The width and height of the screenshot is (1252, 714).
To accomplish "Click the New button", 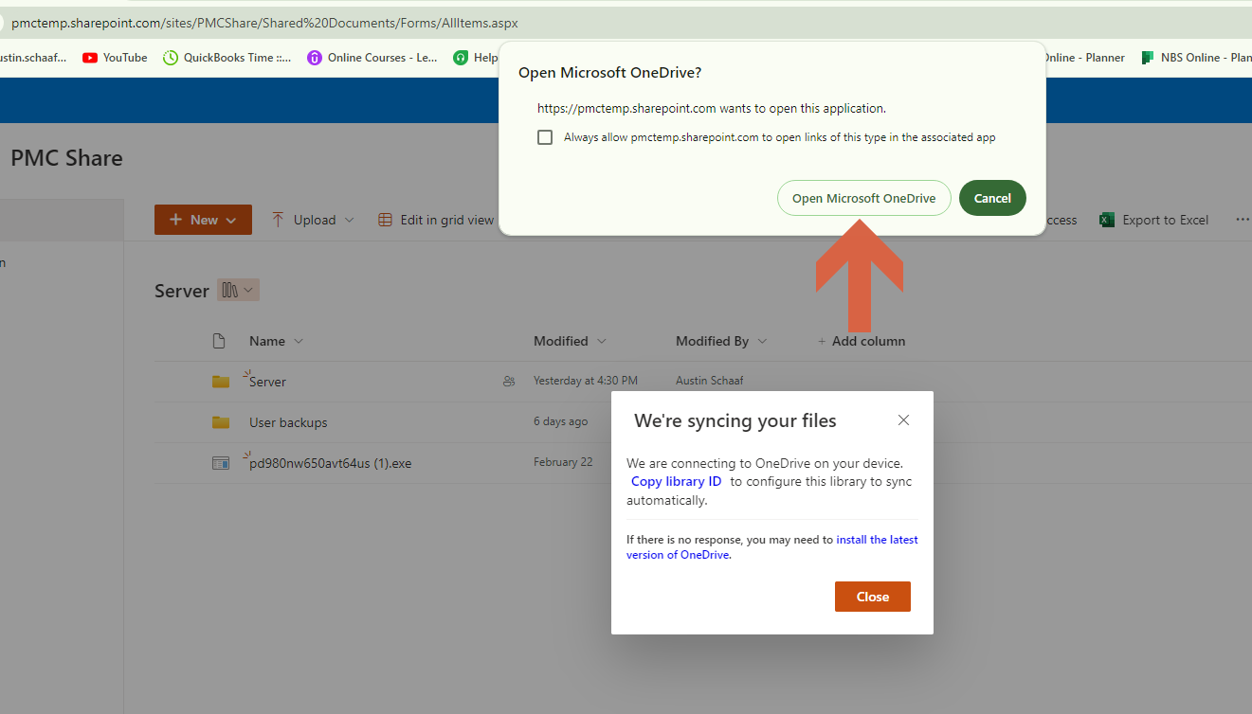I will [x=203, y=220].
